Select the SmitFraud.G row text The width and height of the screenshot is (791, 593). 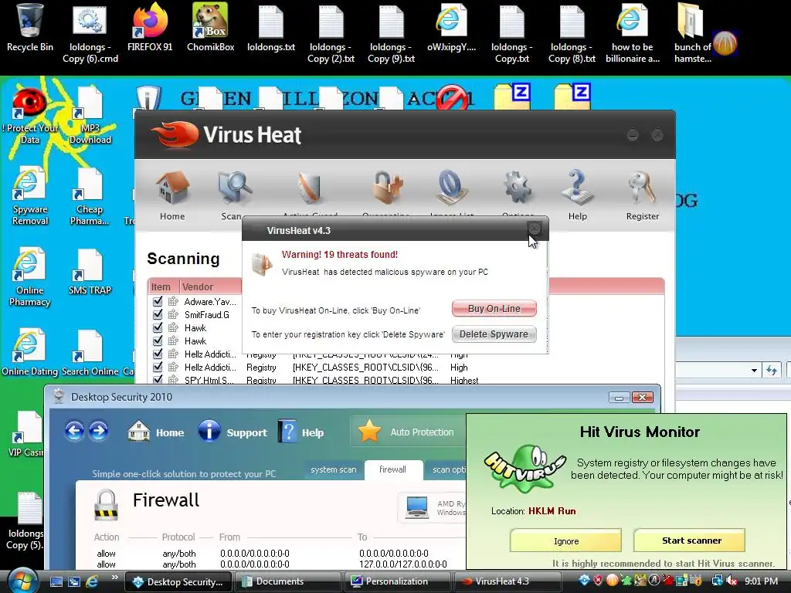pos(207,315)
